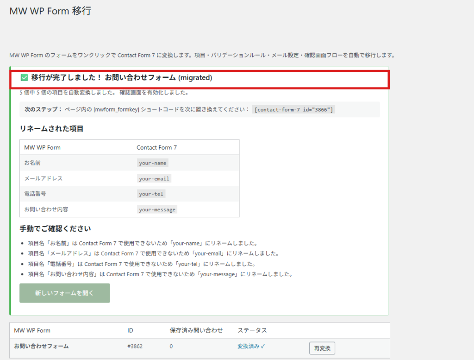
Task: Open the new form with the green button
Action: click(65, 293)
